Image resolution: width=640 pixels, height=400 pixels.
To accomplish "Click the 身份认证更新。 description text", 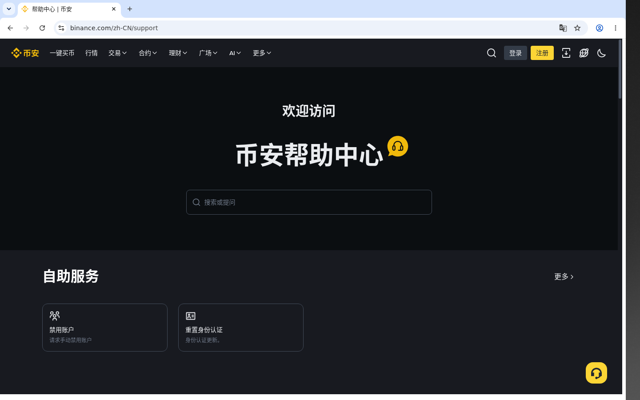I will coord(204,340).
